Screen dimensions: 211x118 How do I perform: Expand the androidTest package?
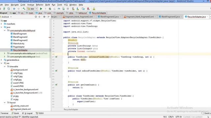5,53
